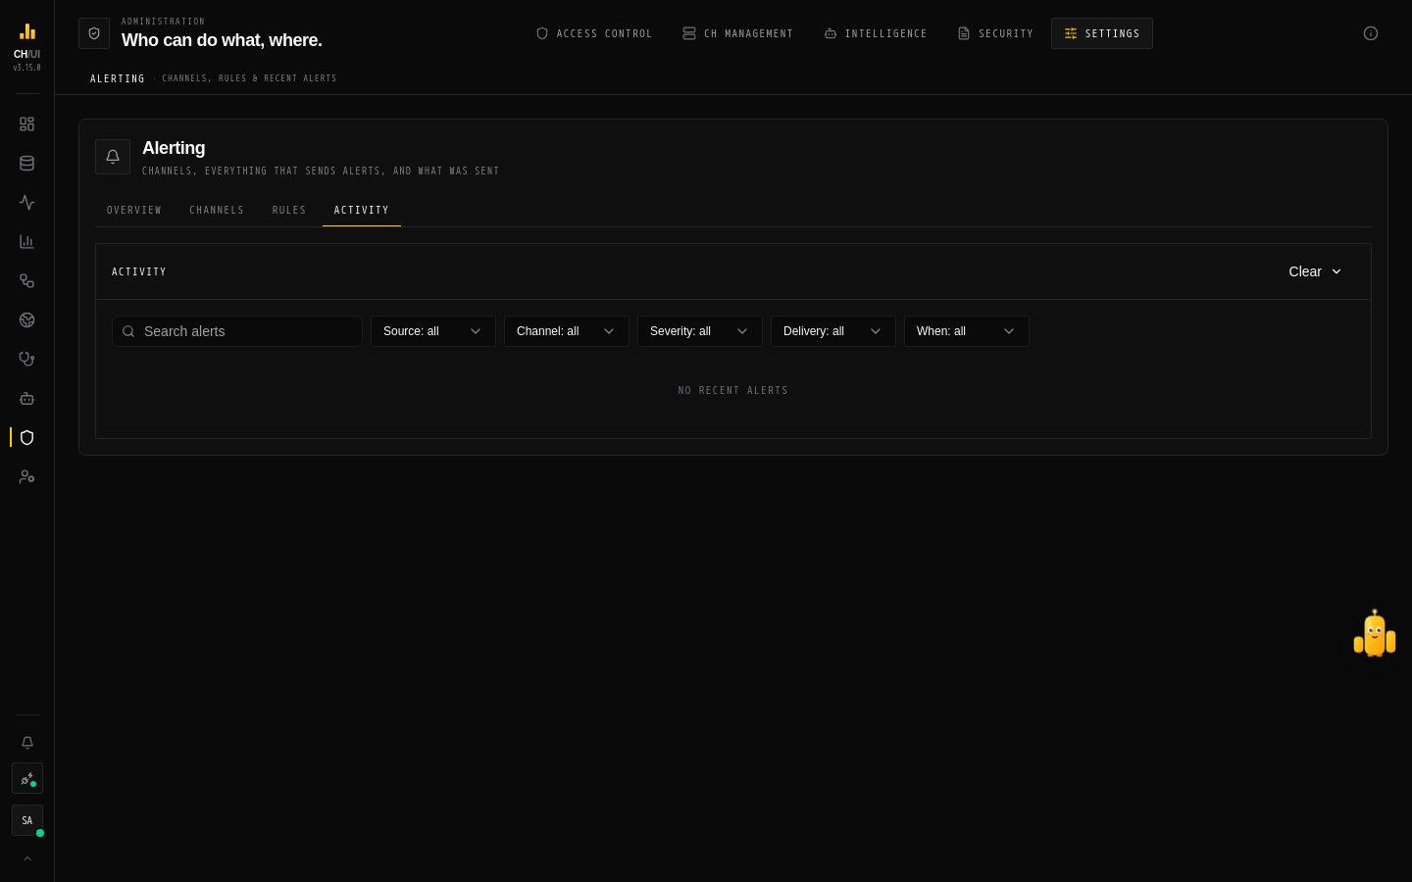1412x882 pixels.
Task: Open the Severity: all dropdown
Action: coord(700,331)
